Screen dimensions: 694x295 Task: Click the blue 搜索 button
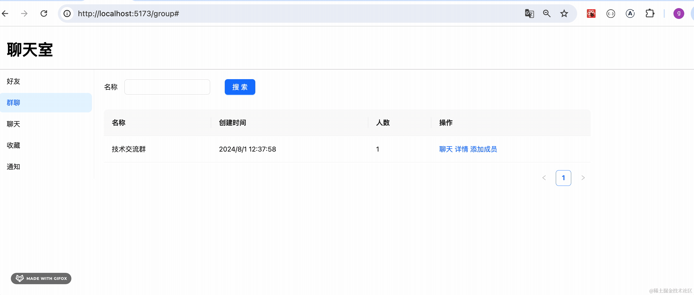[240, 87]
